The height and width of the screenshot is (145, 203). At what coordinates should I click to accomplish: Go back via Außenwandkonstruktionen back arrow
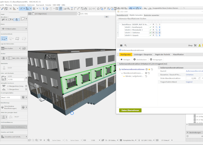click(120, 50)
